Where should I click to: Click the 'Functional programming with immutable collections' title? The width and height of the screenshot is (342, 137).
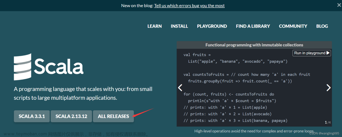(x=254, y=45)
